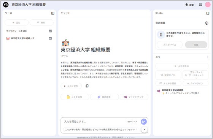Viewport: 213px width, 139px height.
Task: Click the メモを追加 button in Studio
Action: click(x=182, y=66)
